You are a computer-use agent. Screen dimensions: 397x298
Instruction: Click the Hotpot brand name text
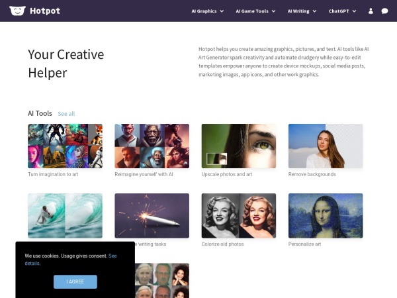point(45,11)
